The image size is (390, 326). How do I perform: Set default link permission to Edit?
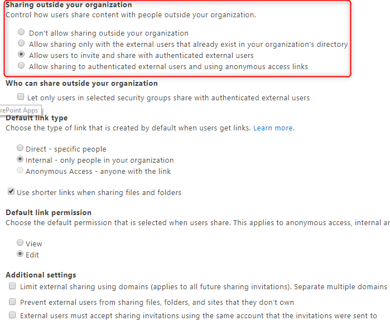coord(21,254)
